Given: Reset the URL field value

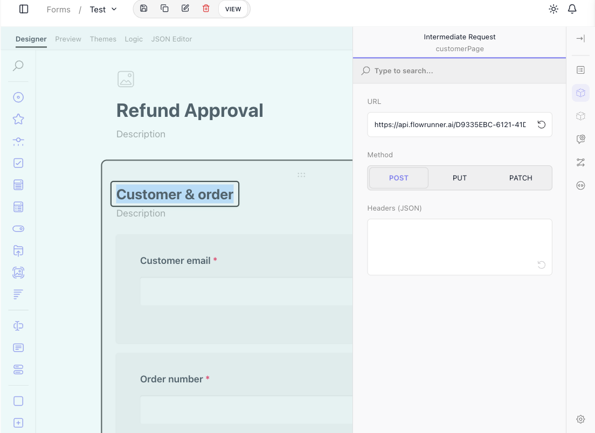Looking at the screenshot, I should 541,124.
